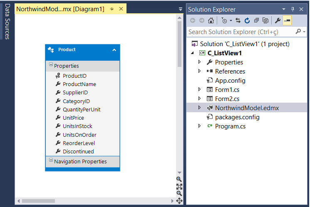Expand the Properties folder node
Viewport: 310px width, 207px height.
199,62
